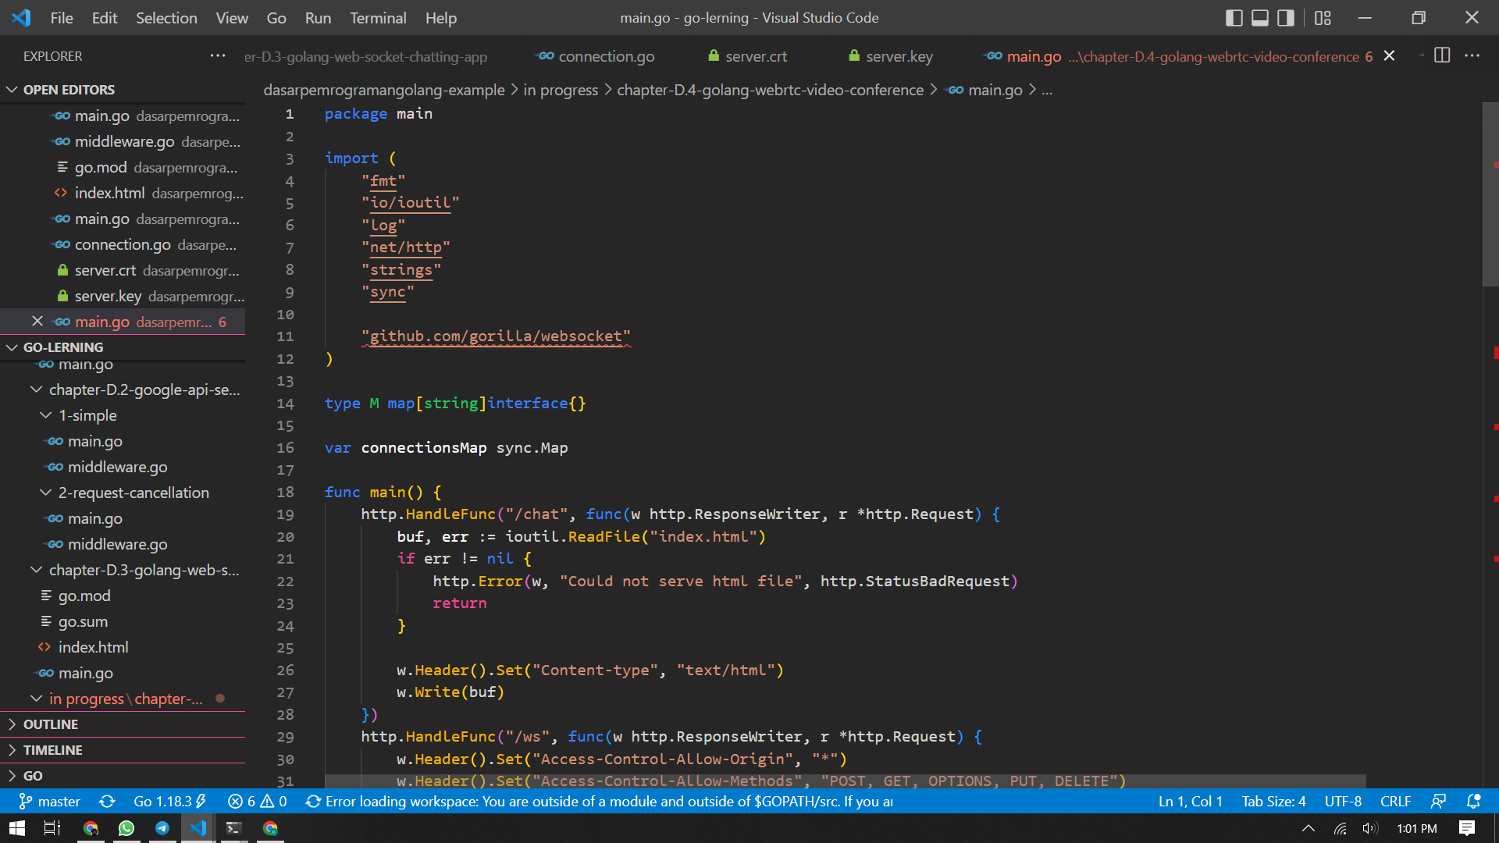Image resolution: width=1499 pixels, height=843 pixels.
Task: Expand the TIMELINE section
Action: [52, 750]
